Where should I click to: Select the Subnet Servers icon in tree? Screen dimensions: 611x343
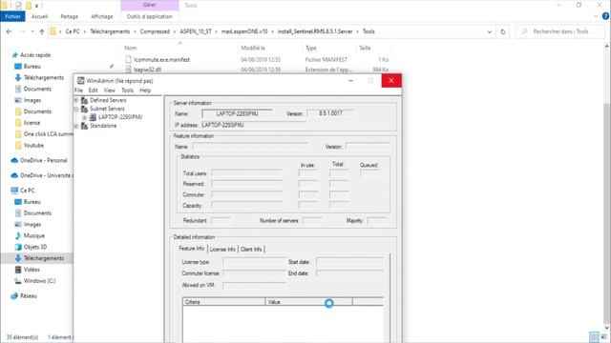(x=84, y=109)
